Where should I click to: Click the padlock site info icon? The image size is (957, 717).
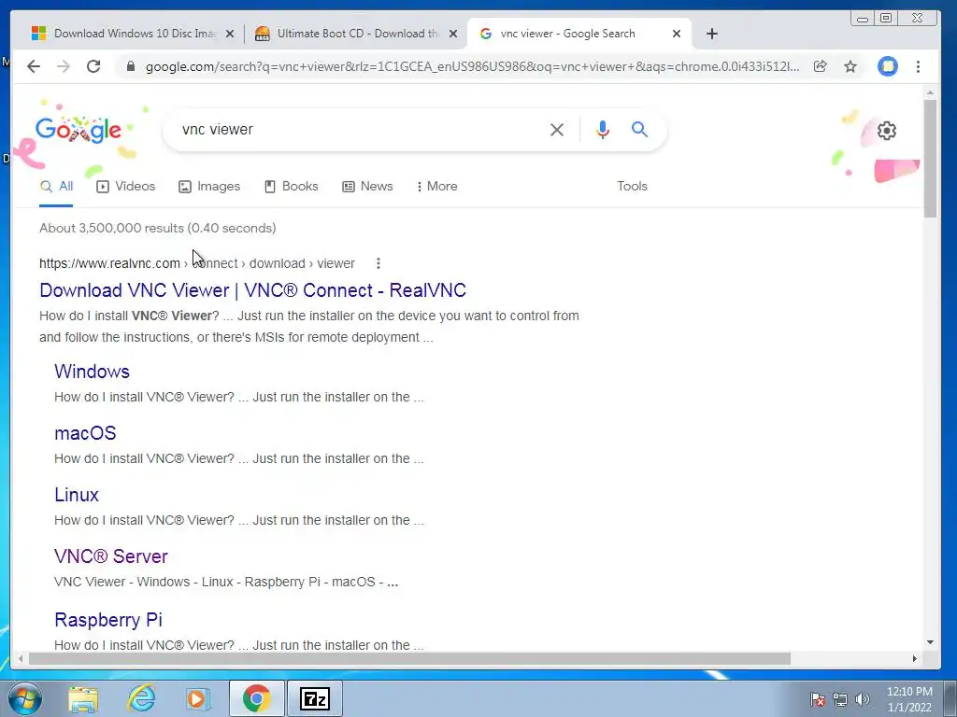point(130,66)
